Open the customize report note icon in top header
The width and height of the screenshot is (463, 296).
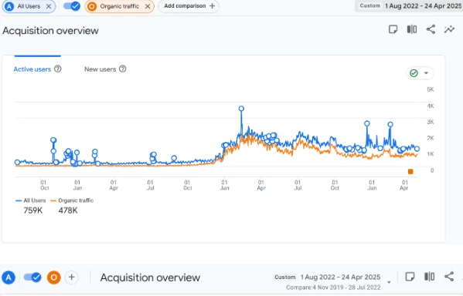[x=393, y=29]
